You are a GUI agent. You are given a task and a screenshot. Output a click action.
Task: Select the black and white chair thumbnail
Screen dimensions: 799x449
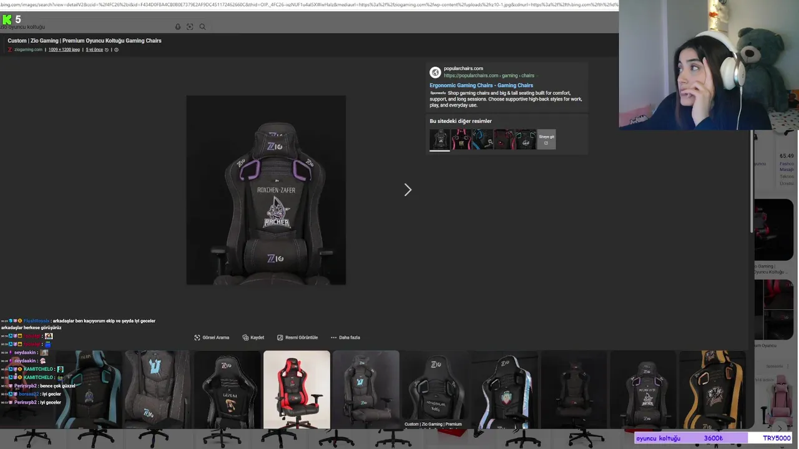(504, 390)
